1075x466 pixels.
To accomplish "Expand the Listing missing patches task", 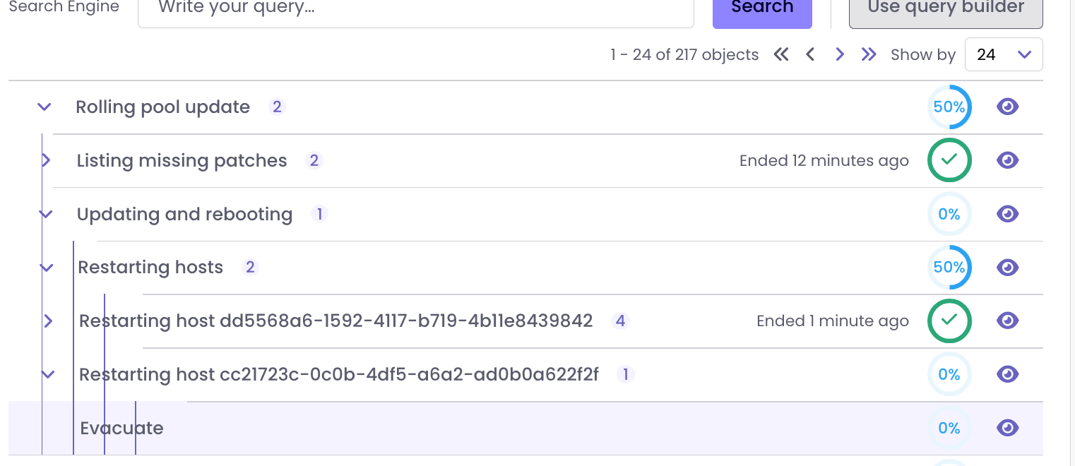I will click(47, 160).
